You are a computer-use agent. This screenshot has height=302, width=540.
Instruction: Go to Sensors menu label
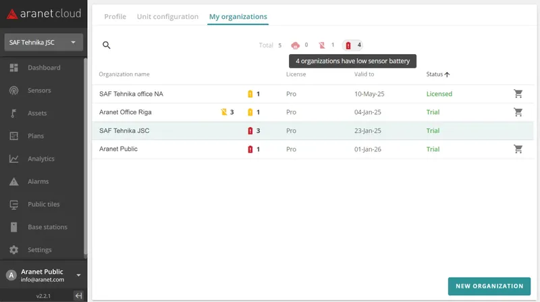(39, 91)
